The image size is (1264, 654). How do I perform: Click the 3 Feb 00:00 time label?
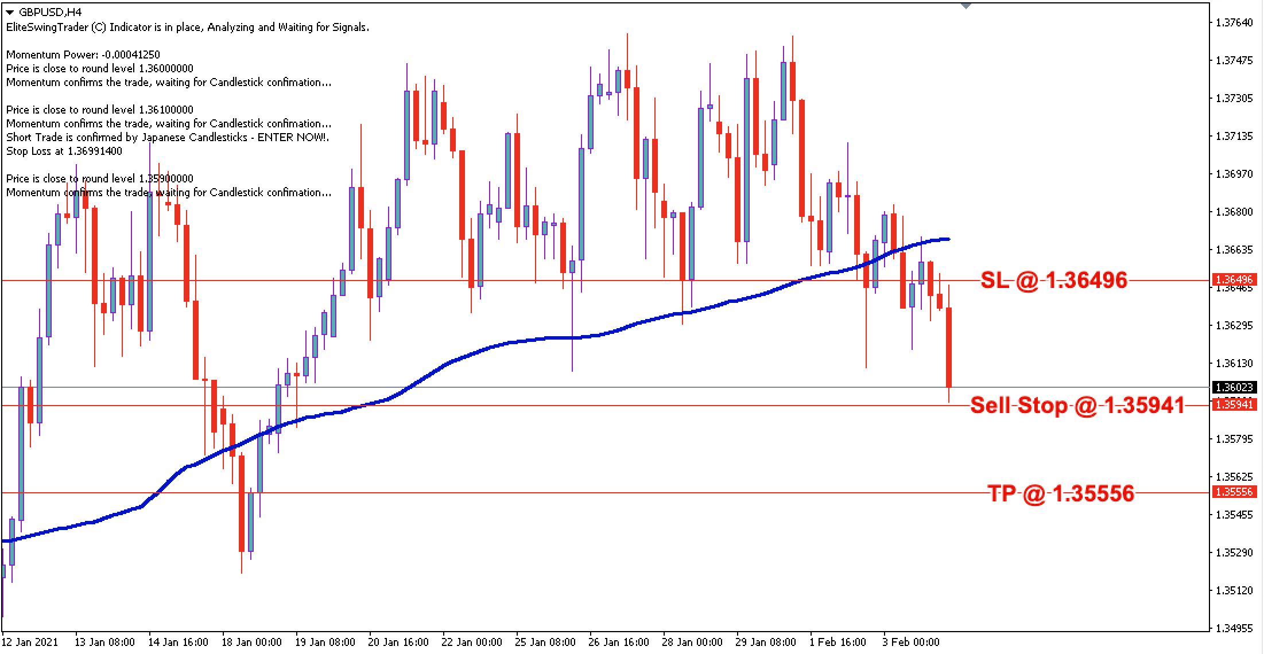[912, 643]
